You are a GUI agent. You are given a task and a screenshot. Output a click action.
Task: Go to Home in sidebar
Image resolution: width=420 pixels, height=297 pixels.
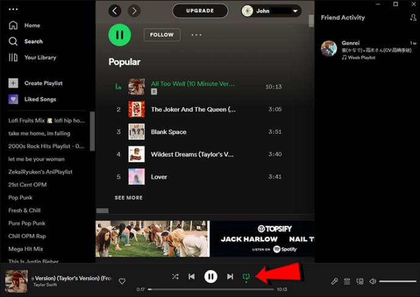[24, 26]
